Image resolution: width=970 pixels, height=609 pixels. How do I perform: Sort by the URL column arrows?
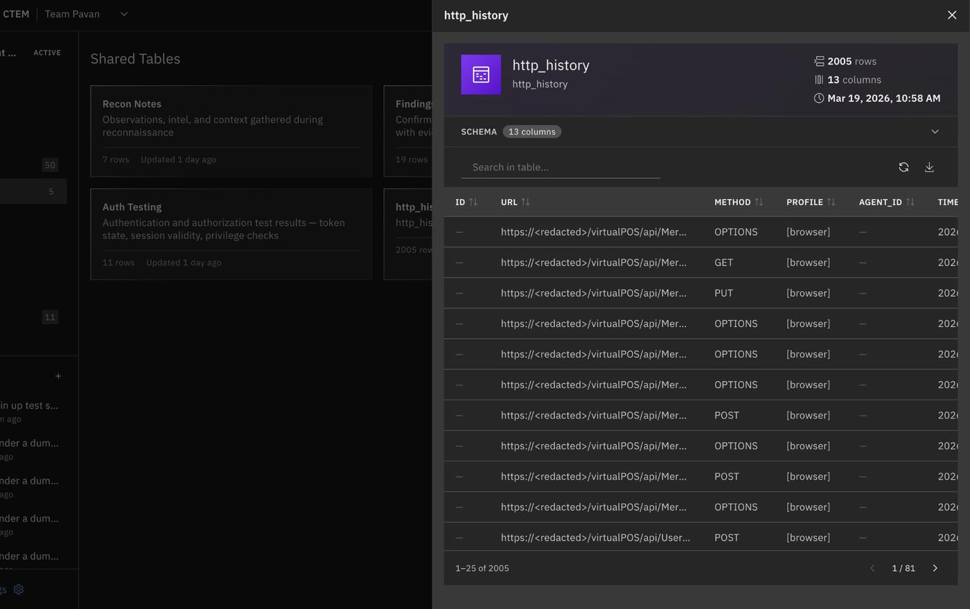pyautogui.click(x=525, y=202)
